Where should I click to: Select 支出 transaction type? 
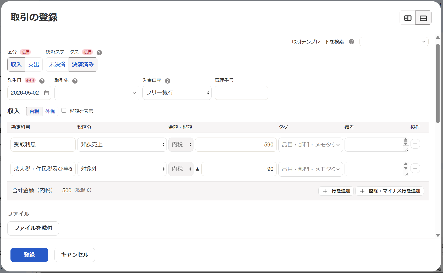click(x=34, y=64)
